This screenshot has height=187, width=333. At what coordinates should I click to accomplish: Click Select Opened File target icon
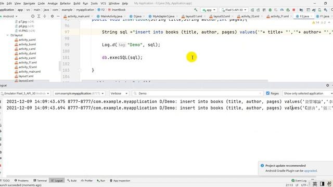tap(33, 16)
